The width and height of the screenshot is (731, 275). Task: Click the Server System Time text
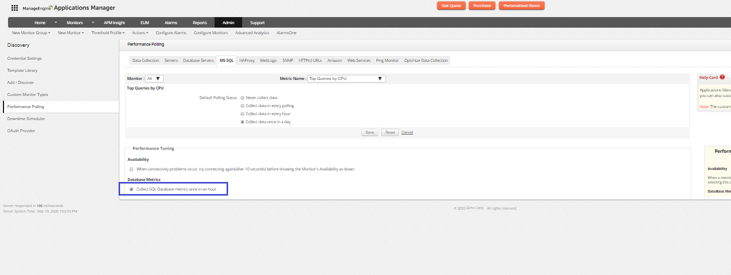coord(40,211)
